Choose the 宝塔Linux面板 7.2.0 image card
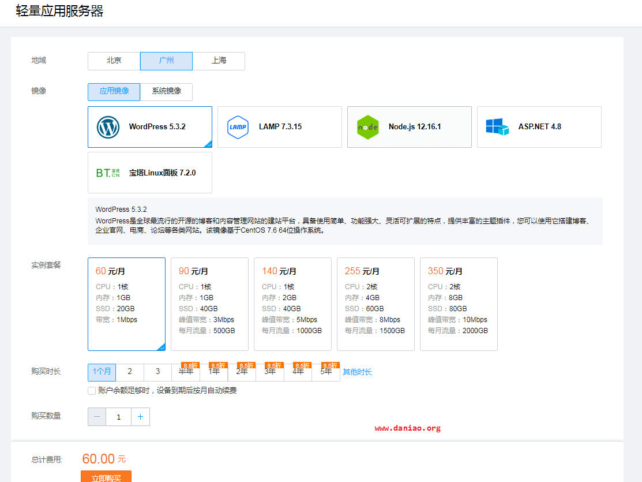The width and height of the screenshot is (642, 482). tap(150, 173)
